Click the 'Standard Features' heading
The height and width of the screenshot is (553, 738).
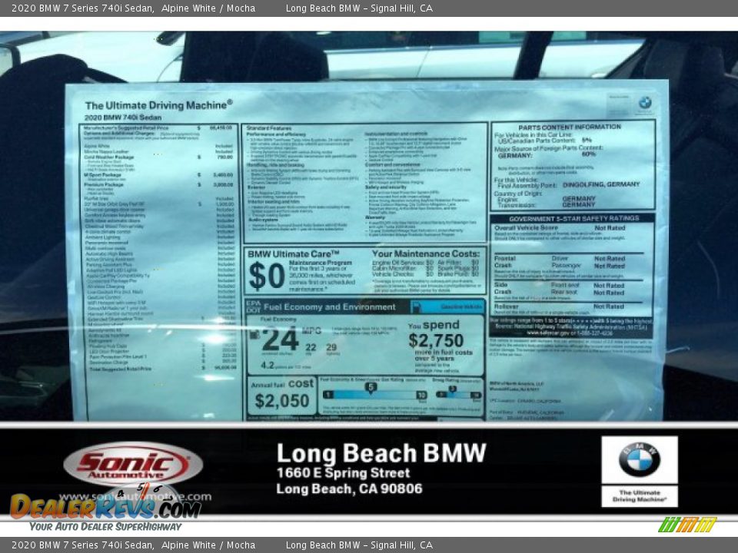[x=269, y=128]
